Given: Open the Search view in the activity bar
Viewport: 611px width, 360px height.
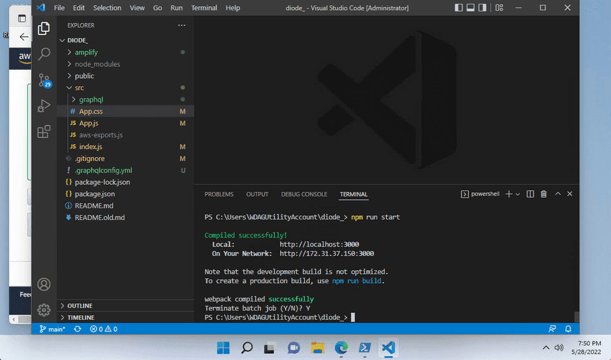Looking at the screenshot, I should pyautogui.click(x=44, y=54).
